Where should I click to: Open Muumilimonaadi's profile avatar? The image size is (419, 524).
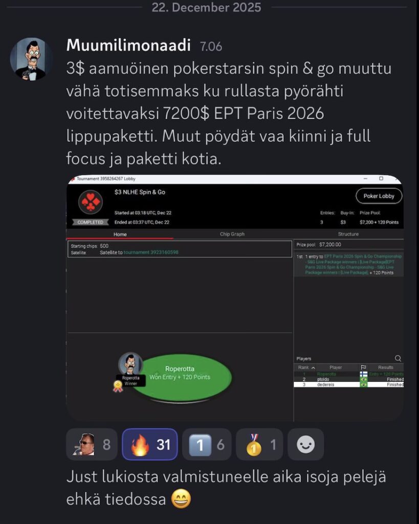click(31, 59)
